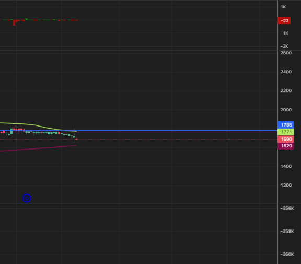Viewport: 301px width, 264px height.
Task: Click the tall green wick candle near 1771 line
Action: 74,136
